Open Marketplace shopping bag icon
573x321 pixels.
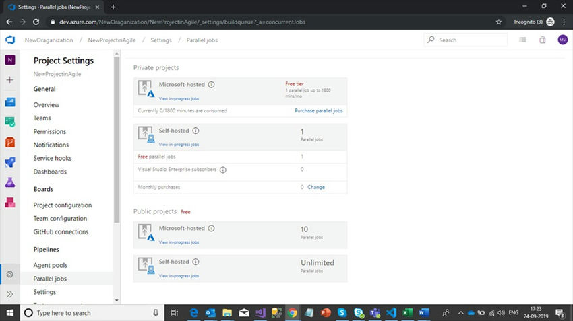(543, 40)
